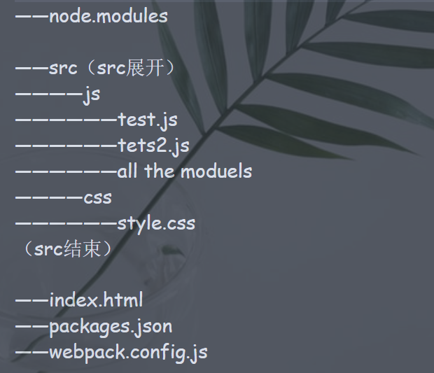Select the packages.json file
Screen dimensions: 434x373
[x=110, y=327]
